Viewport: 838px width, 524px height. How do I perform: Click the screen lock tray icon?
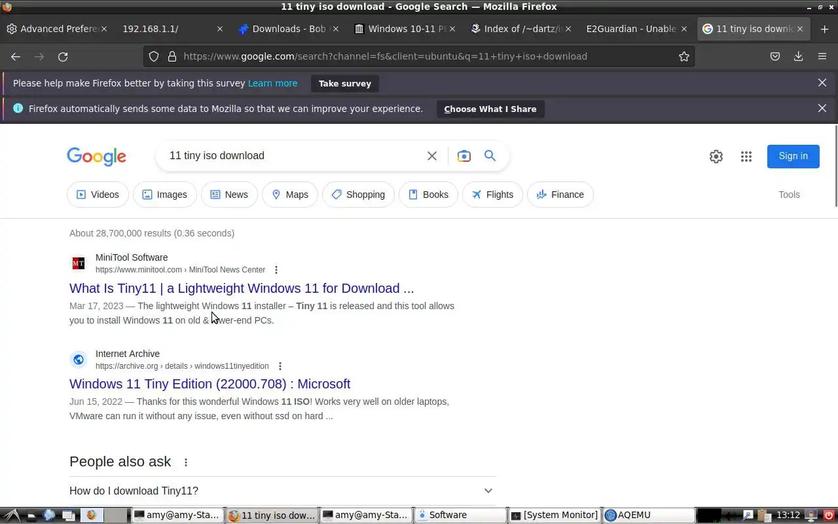click(812, 515)
